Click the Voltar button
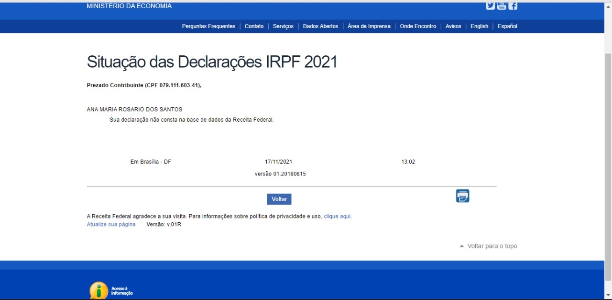The image size is (612, 300). 279,199
